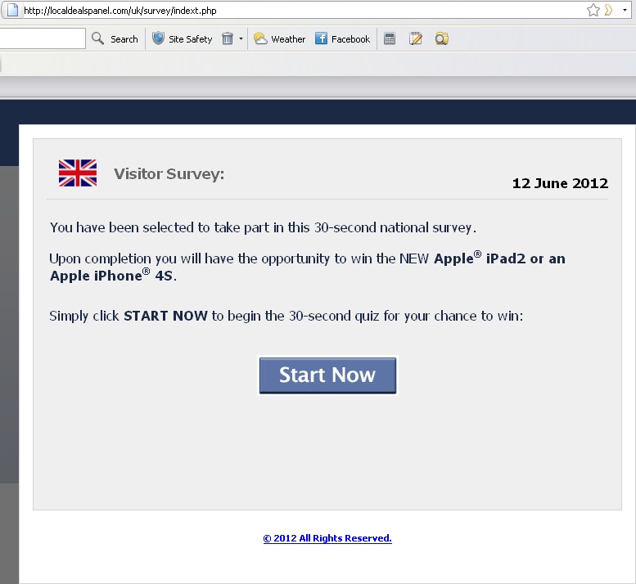This screenshot has width=636, height=584.
Task: Open the calculator toolbar icon
Action: point(390,39)
